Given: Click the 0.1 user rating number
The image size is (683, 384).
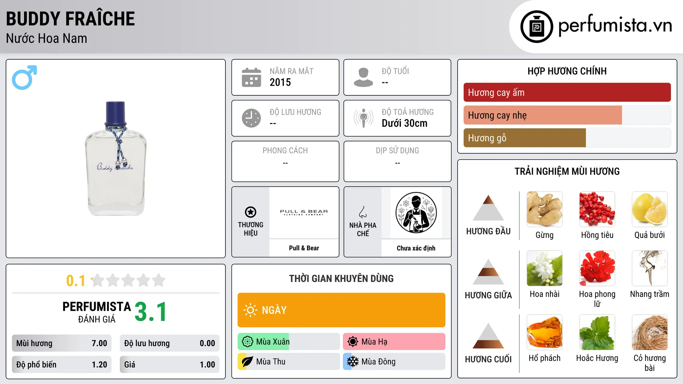Looking at the screenshot, I should (76, 281).
